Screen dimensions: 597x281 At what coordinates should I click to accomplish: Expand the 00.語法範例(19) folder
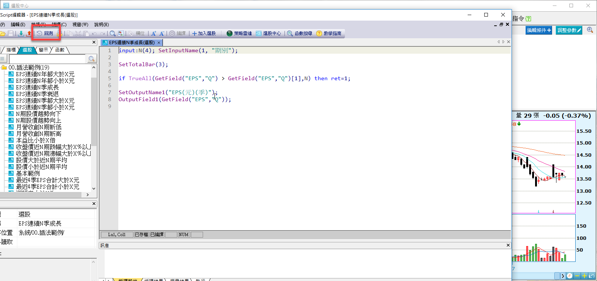pos(4,67)
